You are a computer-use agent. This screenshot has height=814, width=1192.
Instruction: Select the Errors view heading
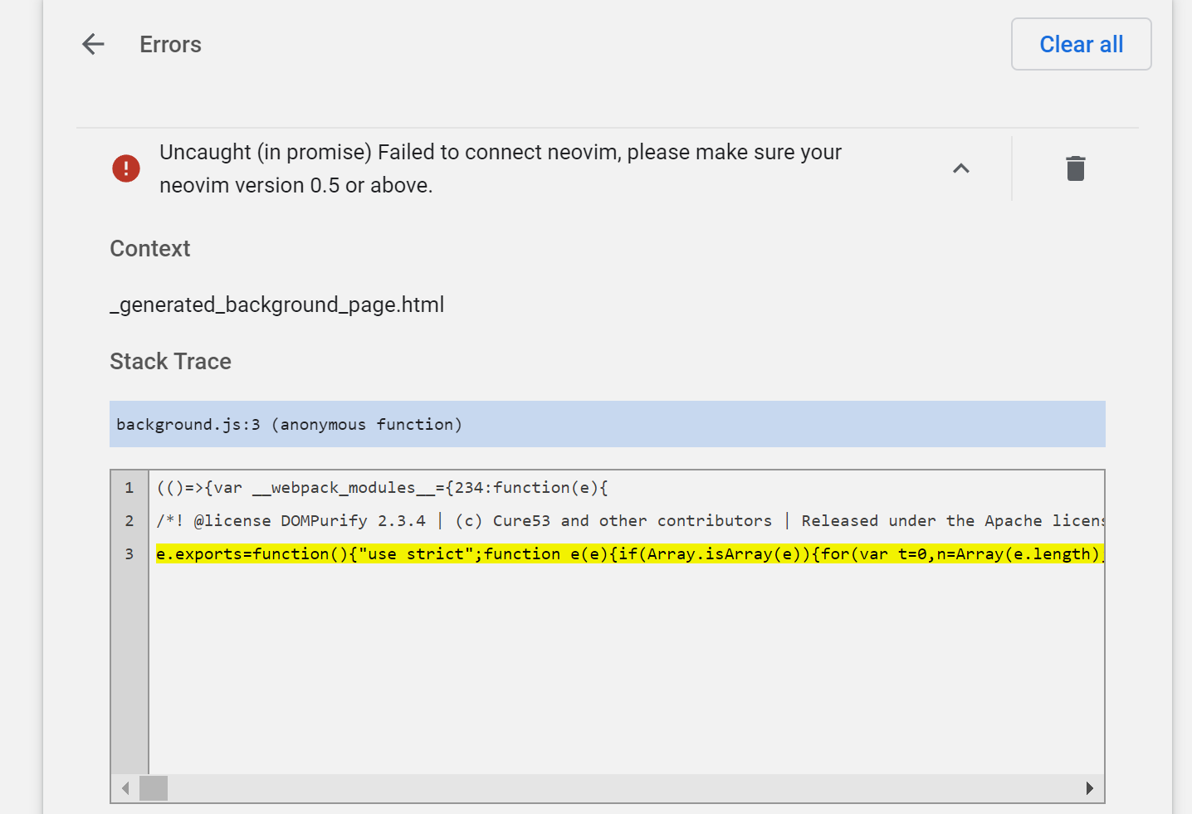click(x=170, y=44)
